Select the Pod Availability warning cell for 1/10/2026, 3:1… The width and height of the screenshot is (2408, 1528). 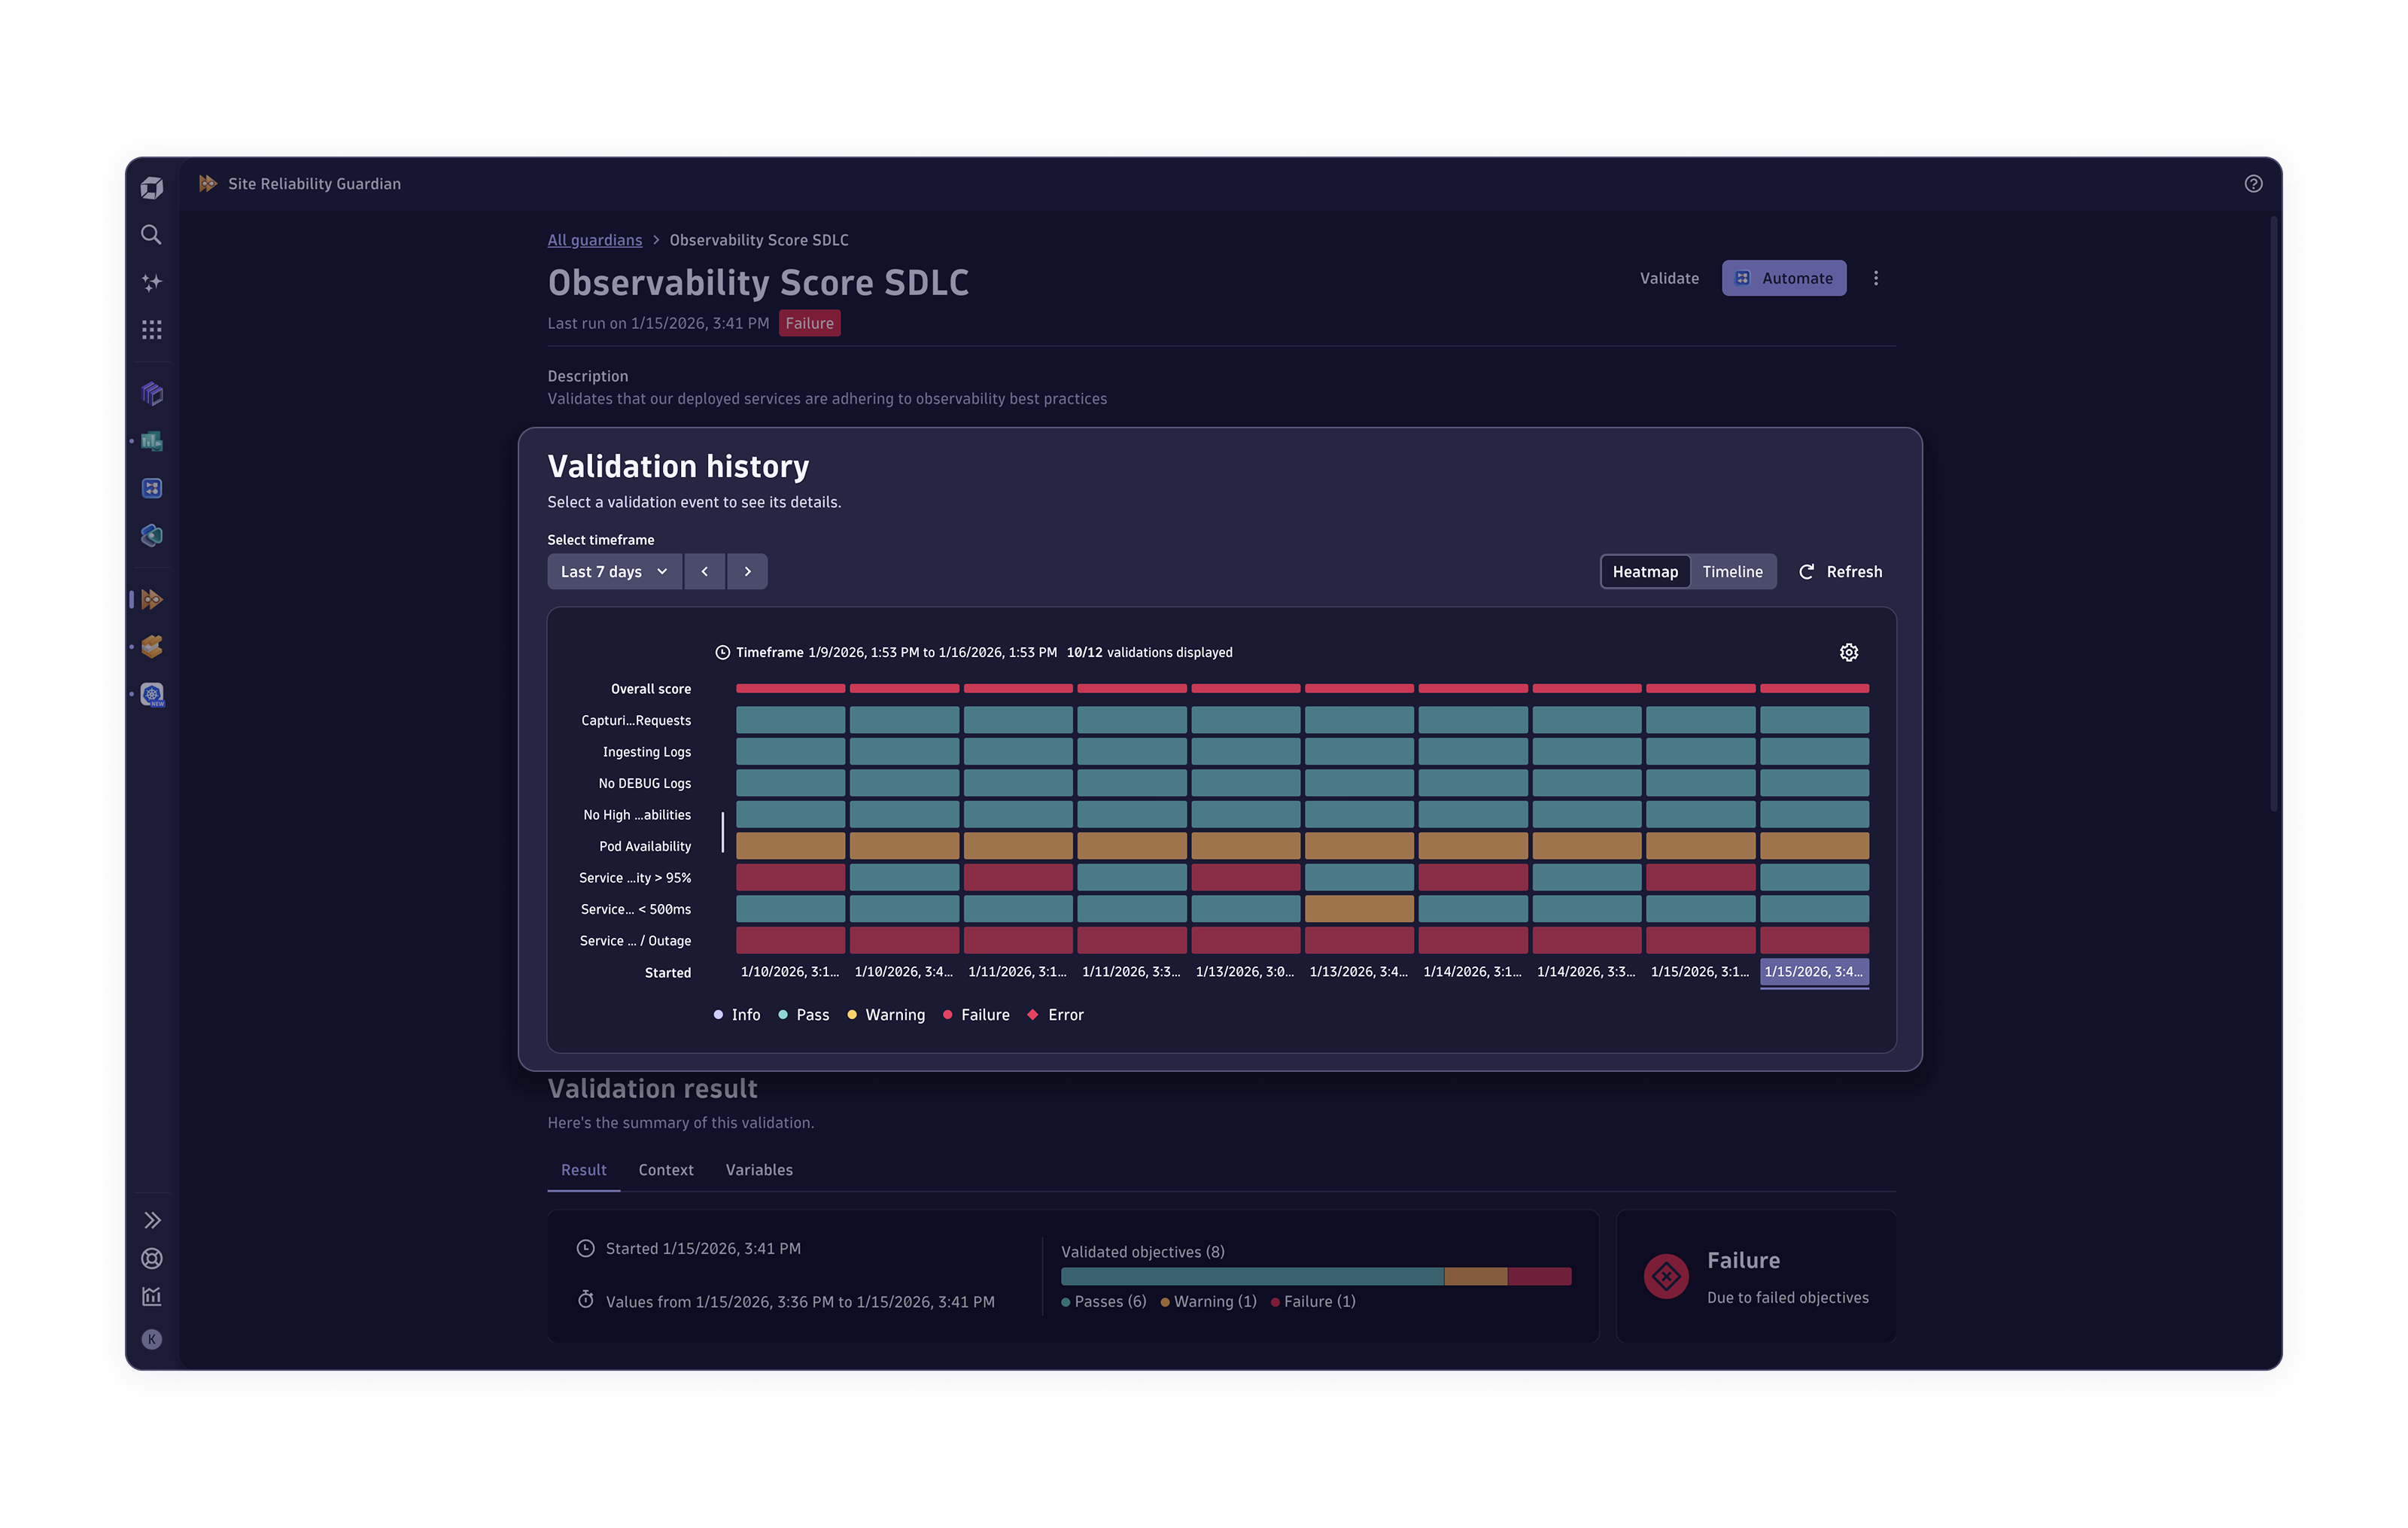pyautogui.click(x=790, y=846)
